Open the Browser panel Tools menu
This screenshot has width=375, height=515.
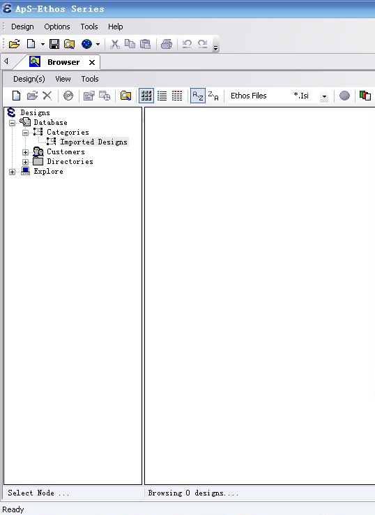[x=90, y=79]
